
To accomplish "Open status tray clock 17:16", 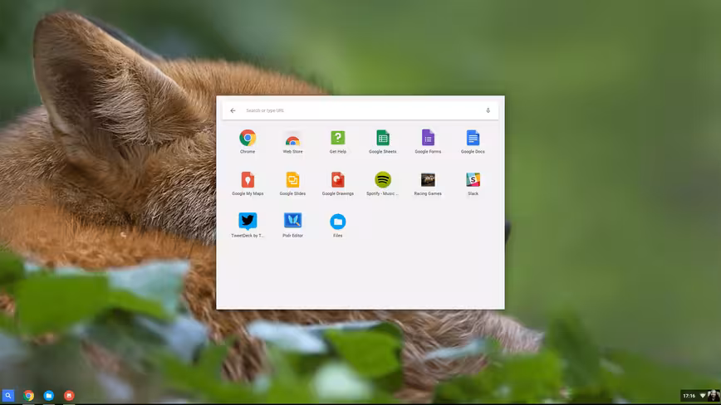I will [689, 396].
